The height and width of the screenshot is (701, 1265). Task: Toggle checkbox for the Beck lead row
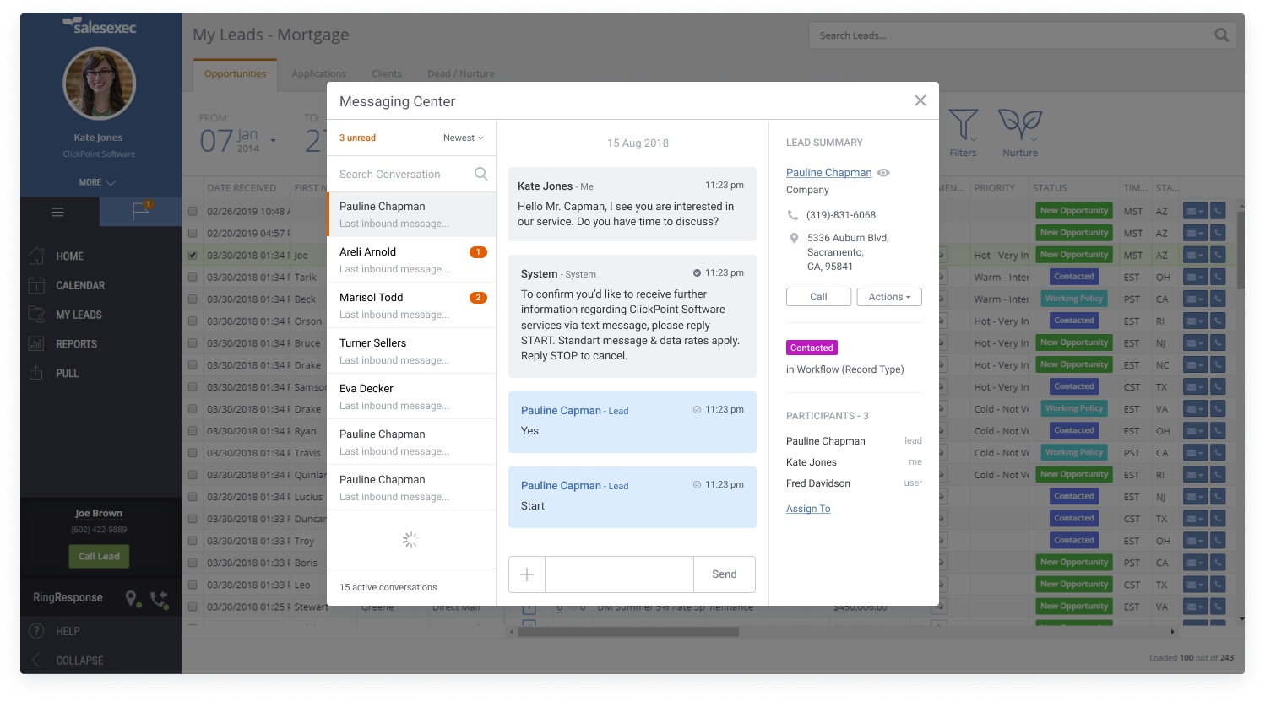click(x=193, y=299)
